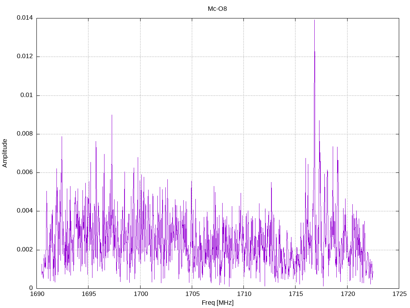Viewport: 410px width, 308px height.
Task: Click the tip of the tallest peak near 1717 MHz
Action: point(314,20)
